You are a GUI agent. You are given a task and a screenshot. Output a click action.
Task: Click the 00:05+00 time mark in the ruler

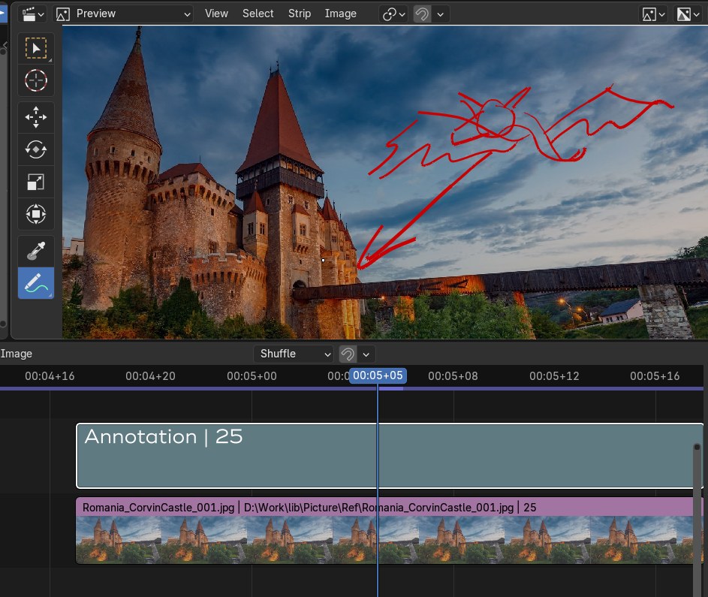tap(252, 376)
